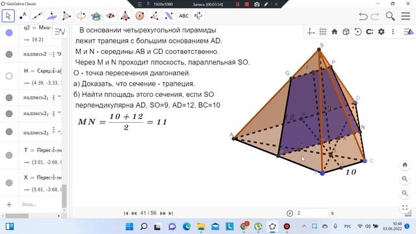Image resolution: width=416 pixels, height=234 pixels.
Task: Click the playback delay seconds field
Action: click(x=312, y=213)
